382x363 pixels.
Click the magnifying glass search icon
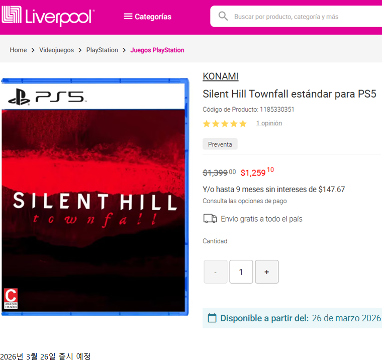[223, 16]
